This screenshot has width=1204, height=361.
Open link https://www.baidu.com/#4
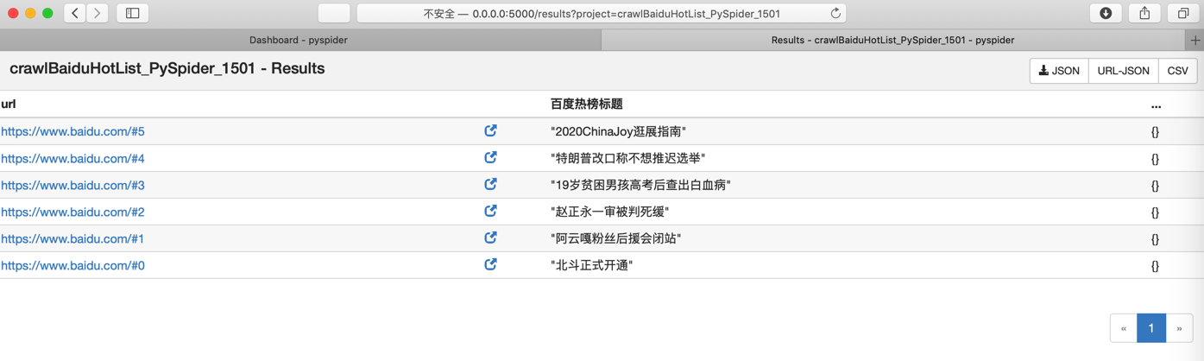point(72,158)
